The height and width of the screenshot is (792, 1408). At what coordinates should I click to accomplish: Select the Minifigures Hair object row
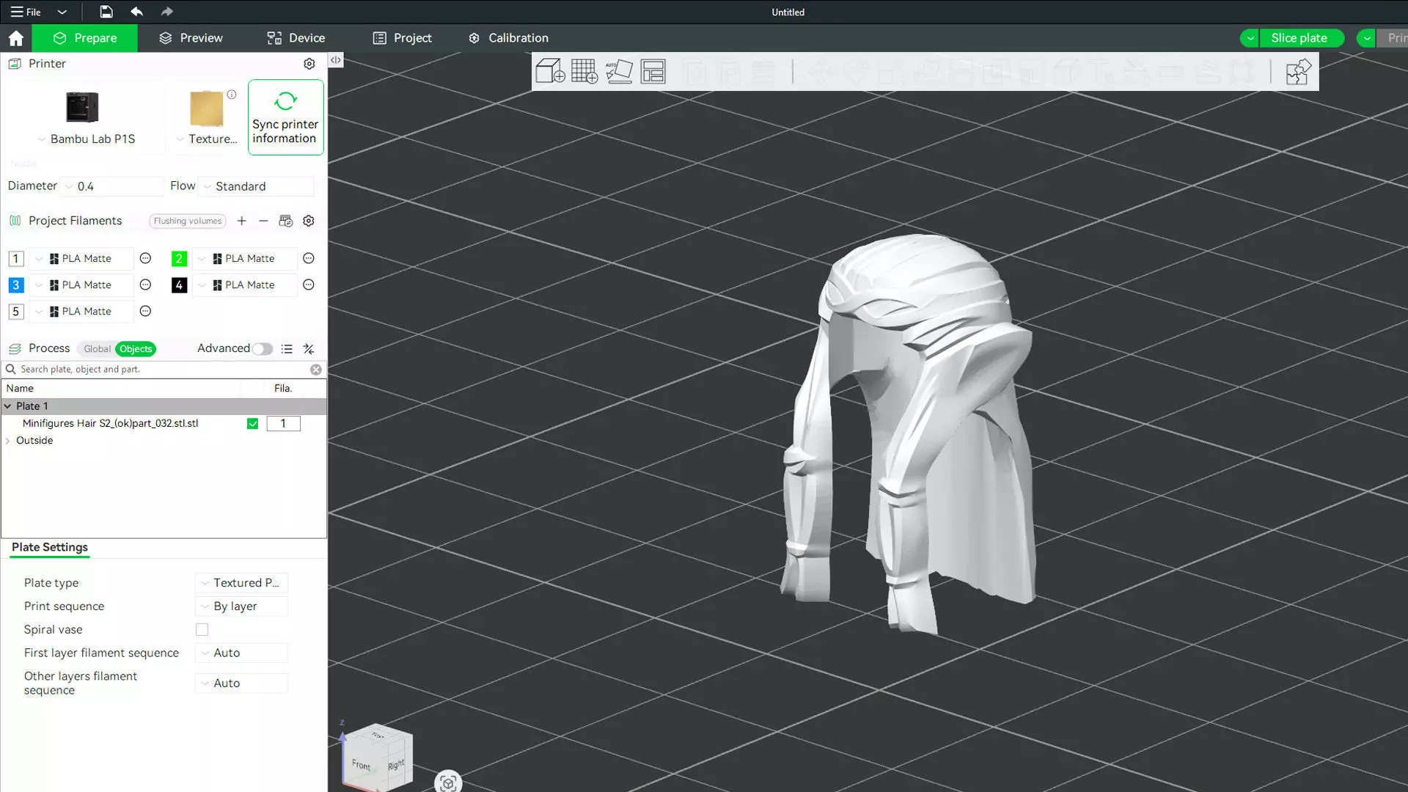[164, 423]
